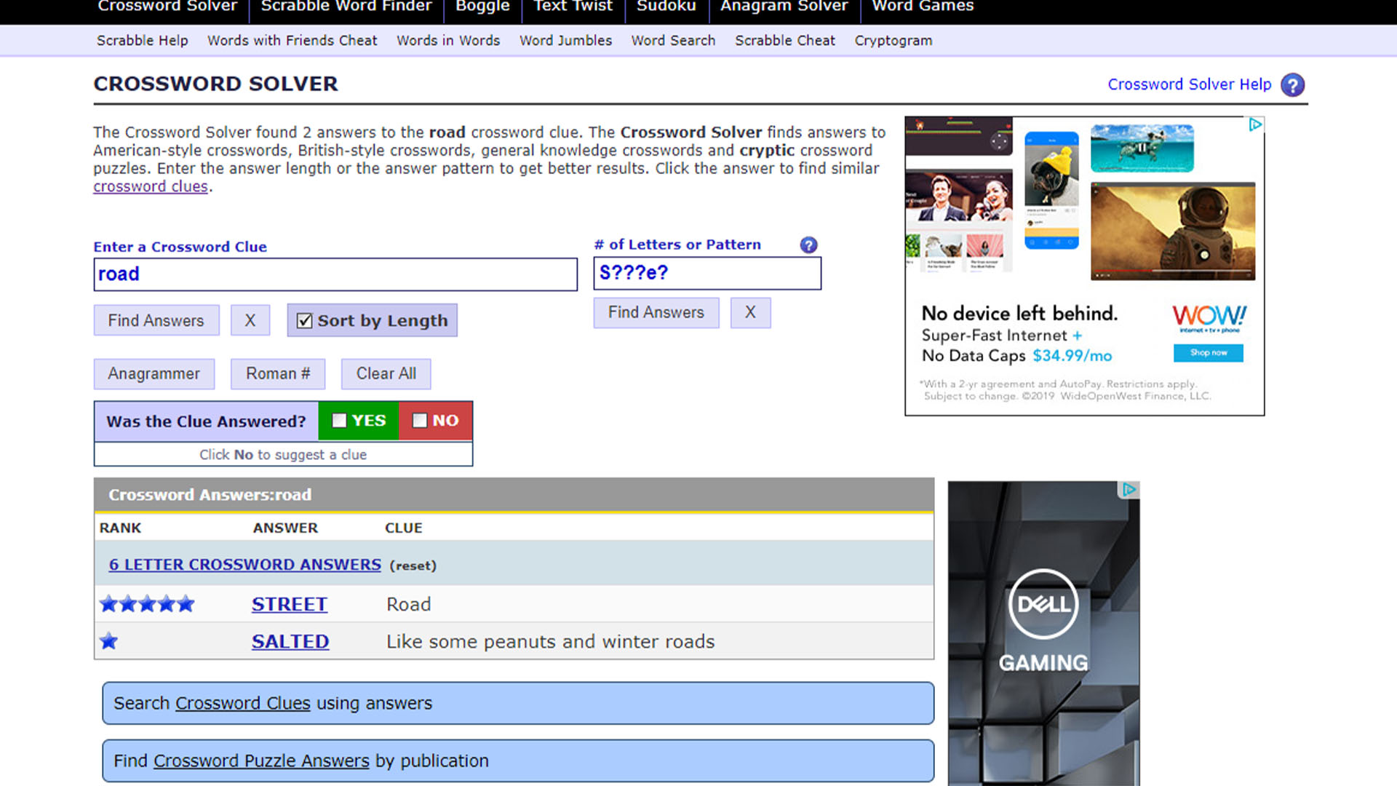The image size is (1397, 786).
Task: Click the NO answer denial icon
Action: click(x=436, y=419)
